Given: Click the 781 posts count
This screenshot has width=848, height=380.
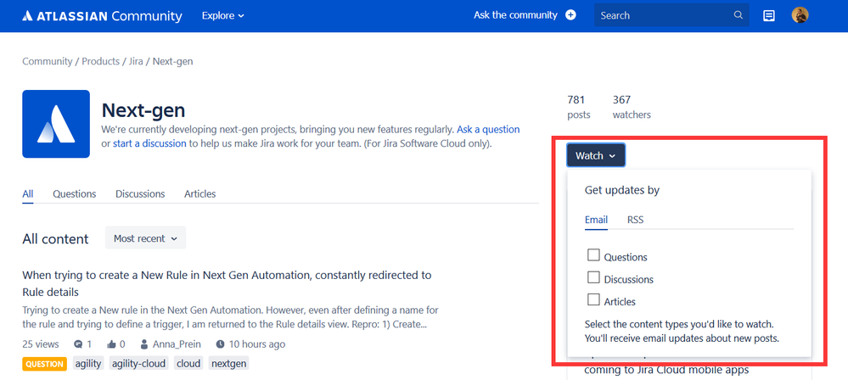Looking at the screenshot, I should (x=579, y=107).
